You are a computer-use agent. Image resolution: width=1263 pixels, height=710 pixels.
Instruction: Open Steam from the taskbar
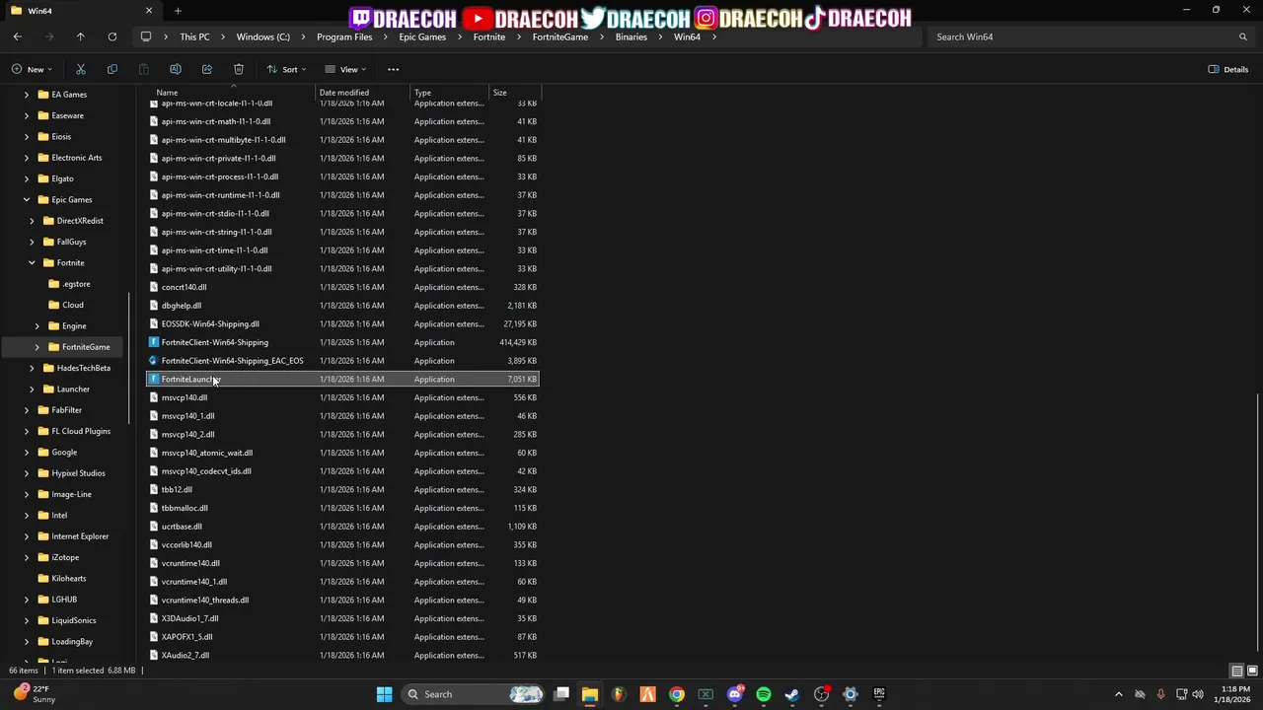click(792, 694)
